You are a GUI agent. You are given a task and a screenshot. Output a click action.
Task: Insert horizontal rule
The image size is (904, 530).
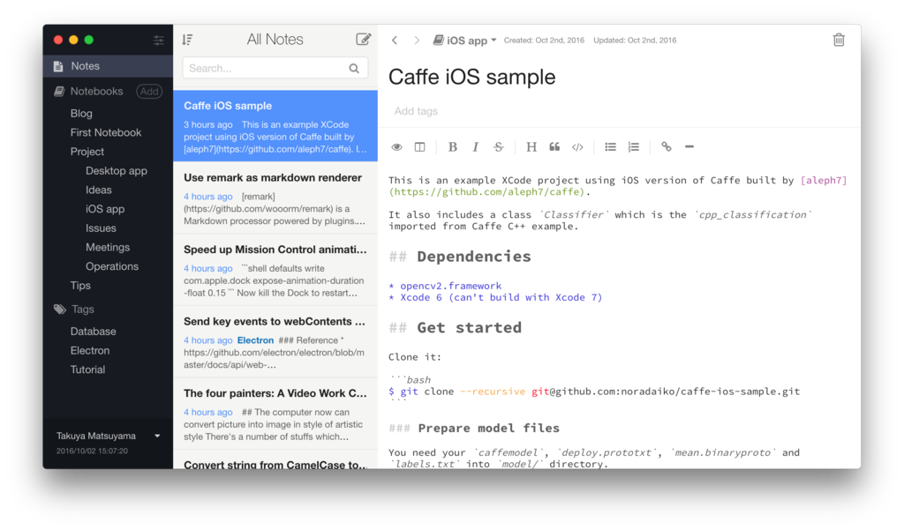click(689, 147)
